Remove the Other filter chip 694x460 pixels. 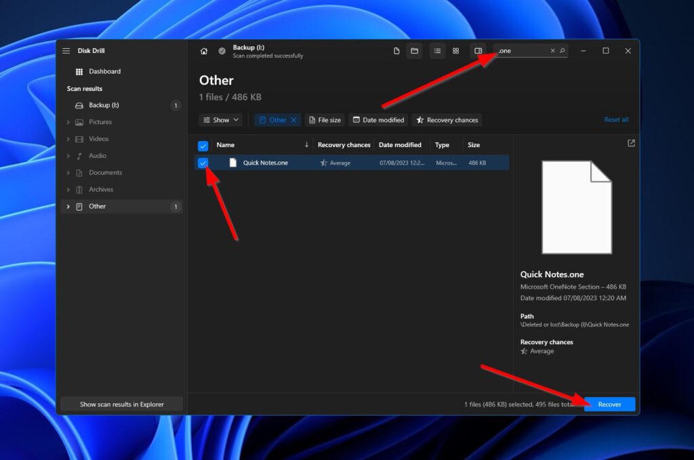click(293, 120)
